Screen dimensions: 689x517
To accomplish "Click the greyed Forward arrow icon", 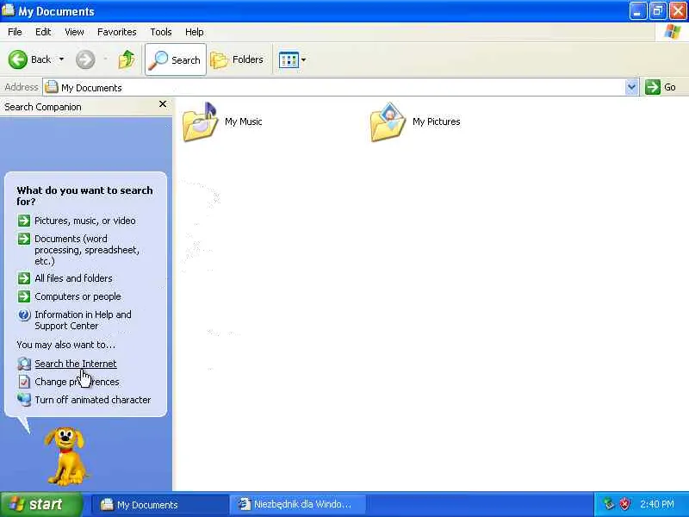I will (85, 59).
